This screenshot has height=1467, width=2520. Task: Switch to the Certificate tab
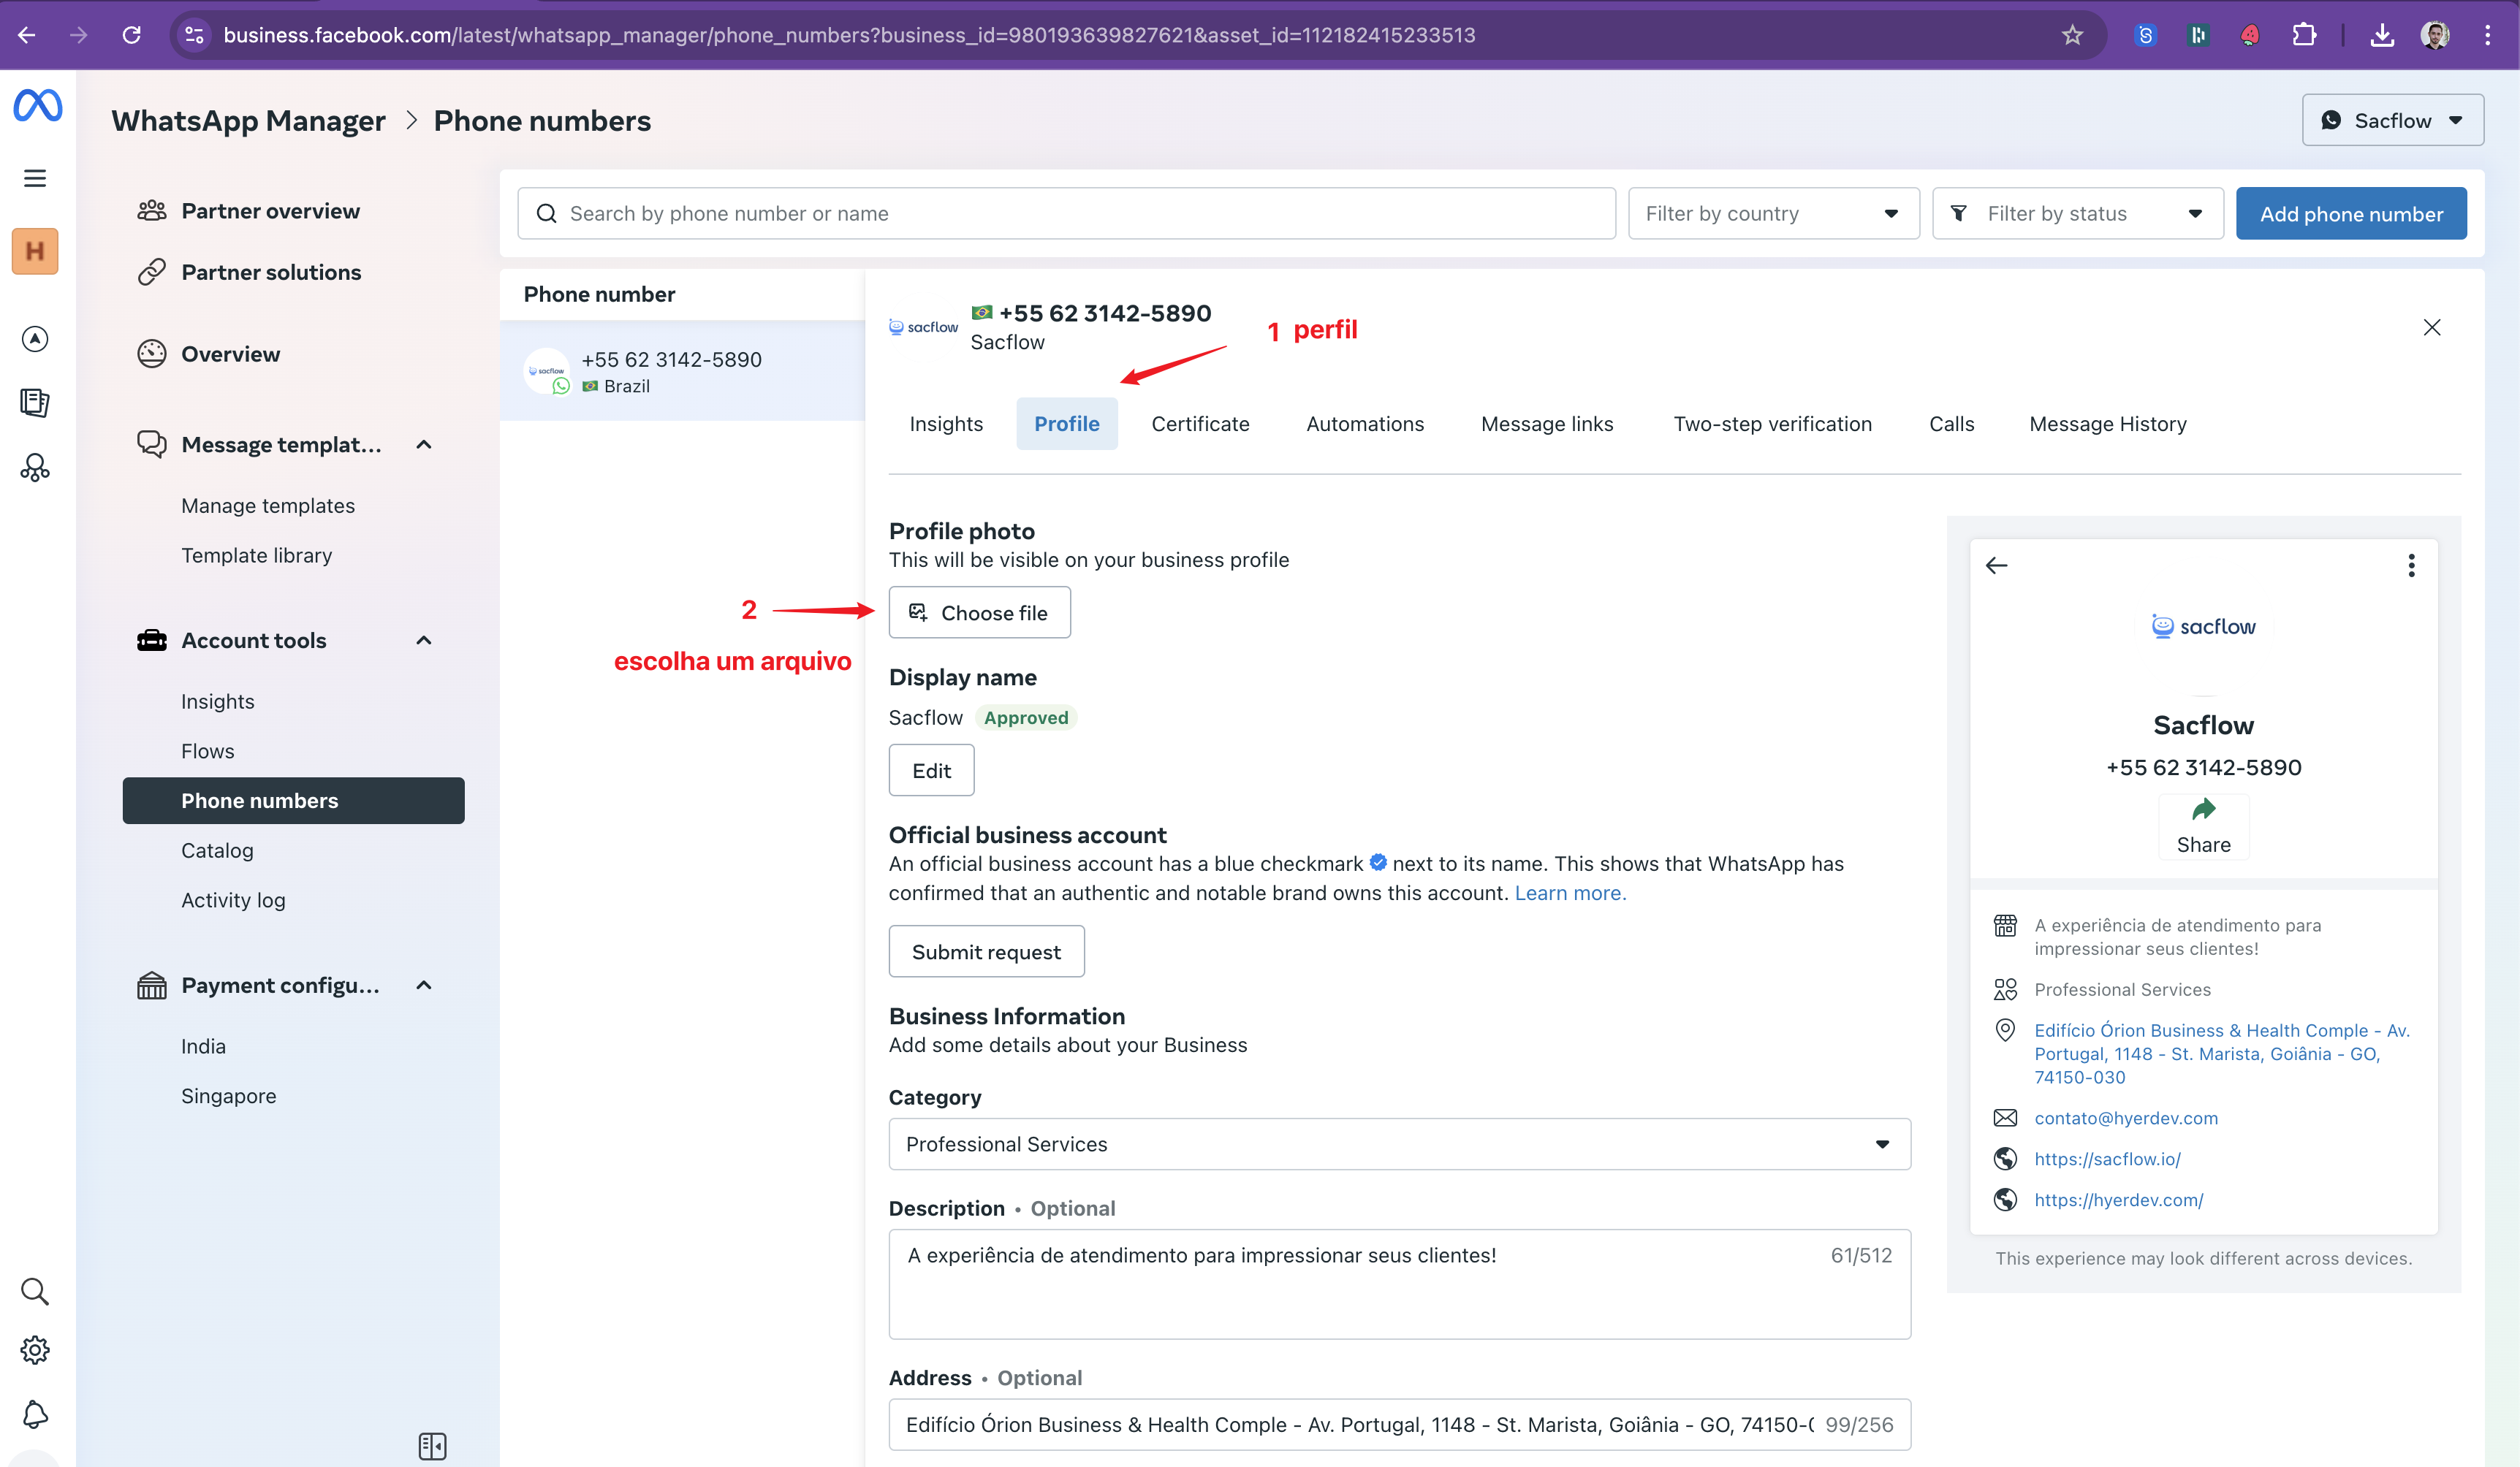click(x=1200, y=424)
